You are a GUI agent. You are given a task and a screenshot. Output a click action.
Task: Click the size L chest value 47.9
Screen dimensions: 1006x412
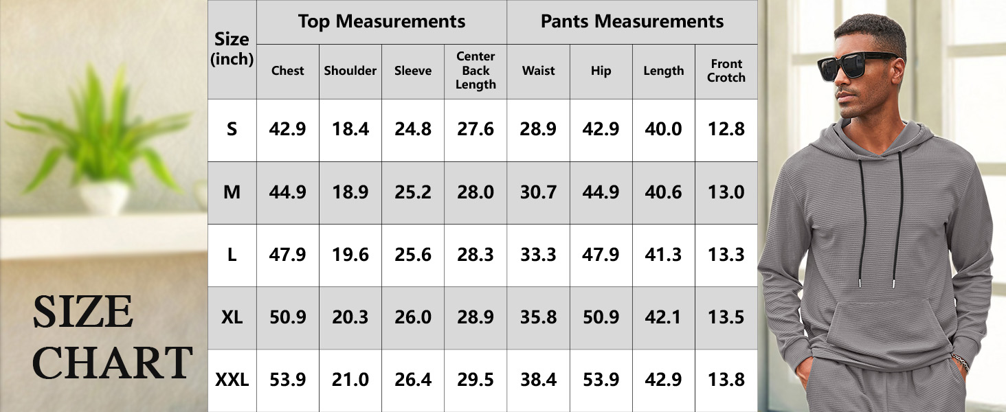[287, 255]
